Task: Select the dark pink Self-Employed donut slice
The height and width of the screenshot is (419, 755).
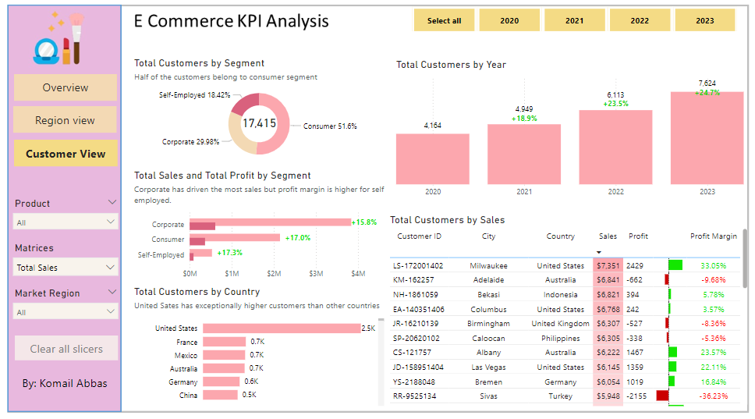Action: tap(245, 104)
